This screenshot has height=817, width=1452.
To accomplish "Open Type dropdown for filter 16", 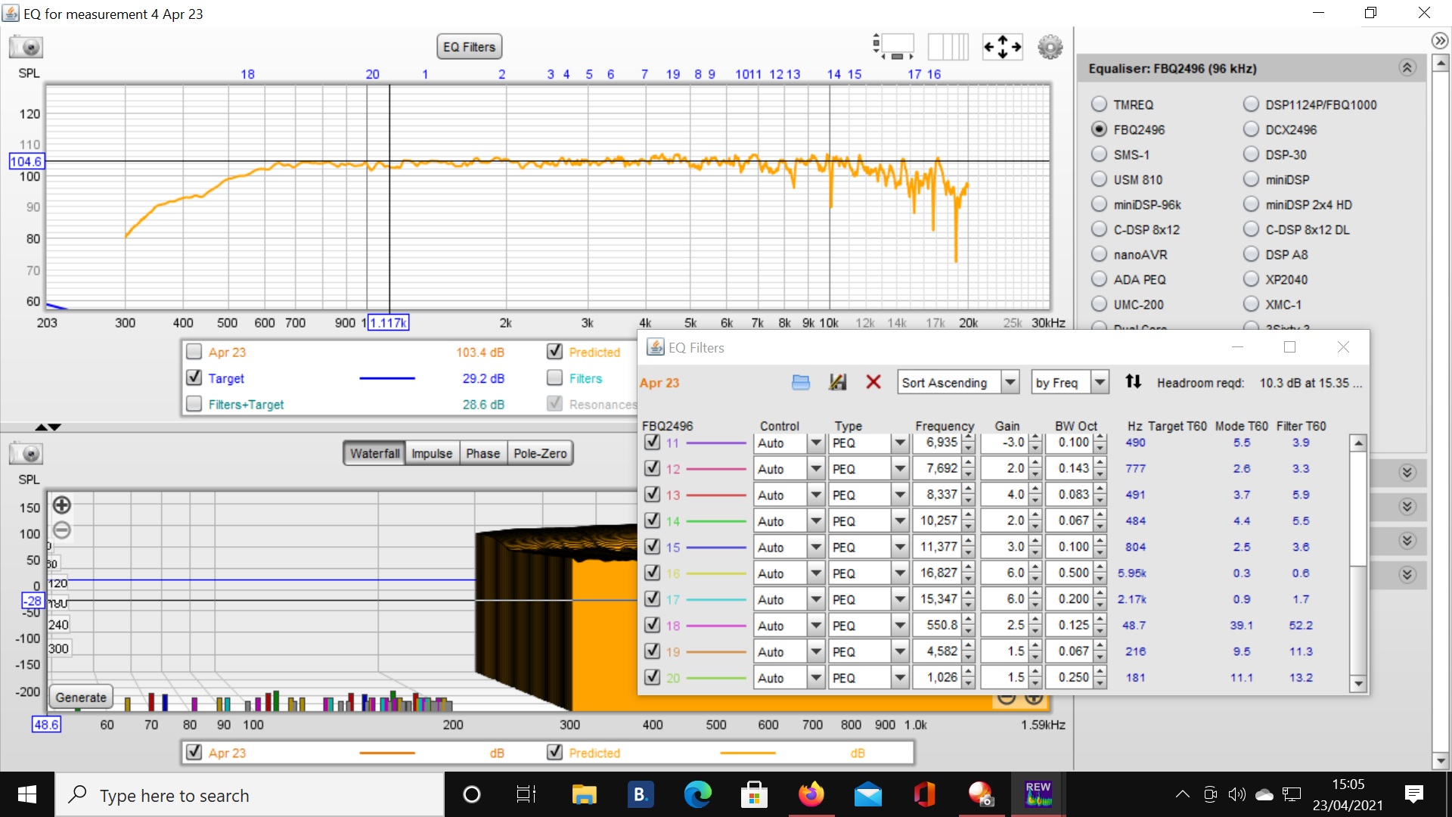I will click(900, 573).
